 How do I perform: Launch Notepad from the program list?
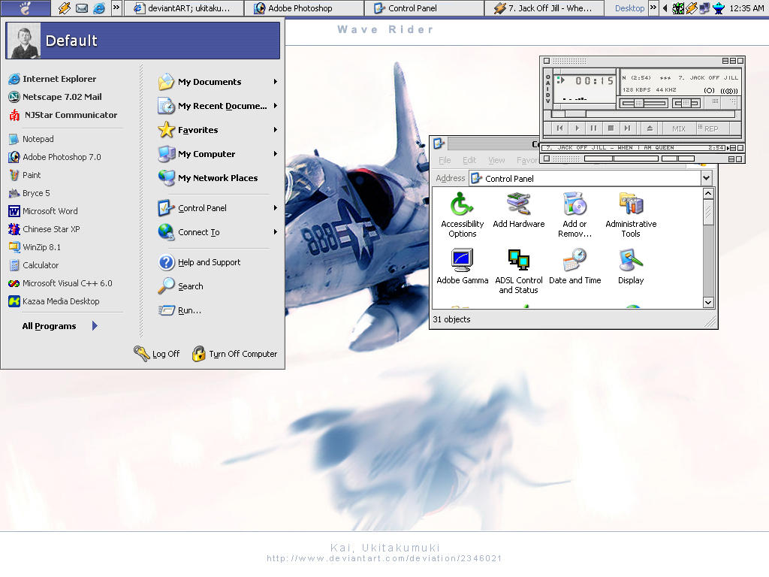[x=32, y=139]
